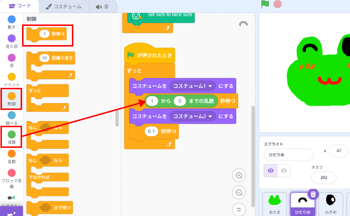Click the sprite name field ひだりめ

pos(288,155)
